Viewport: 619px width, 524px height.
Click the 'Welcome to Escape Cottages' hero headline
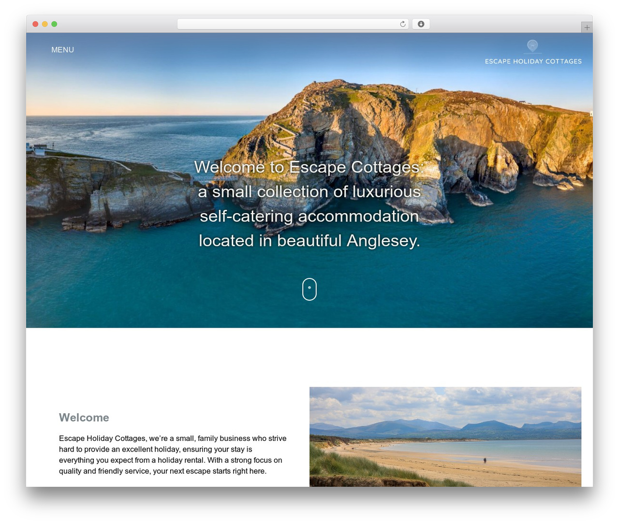point(309,204)
